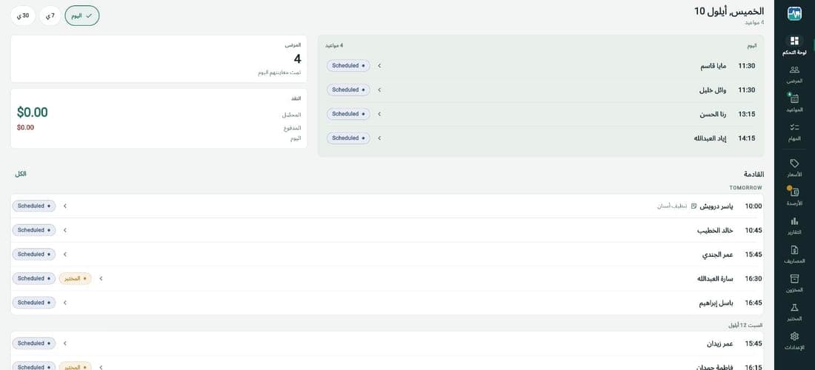Click the المختبر lab badge for سارة العبدالله
This screenshot has width=815, height=370.
point(76,279)
